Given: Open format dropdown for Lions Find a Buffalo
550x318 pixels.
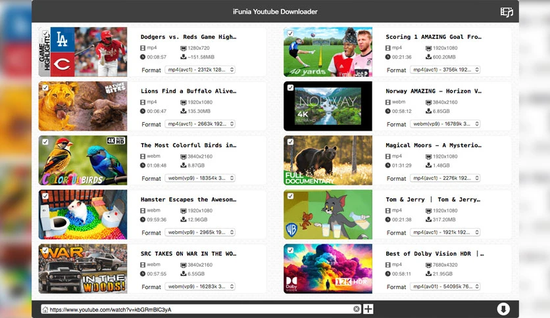Looking at the screenshot, I should [200, 124].
